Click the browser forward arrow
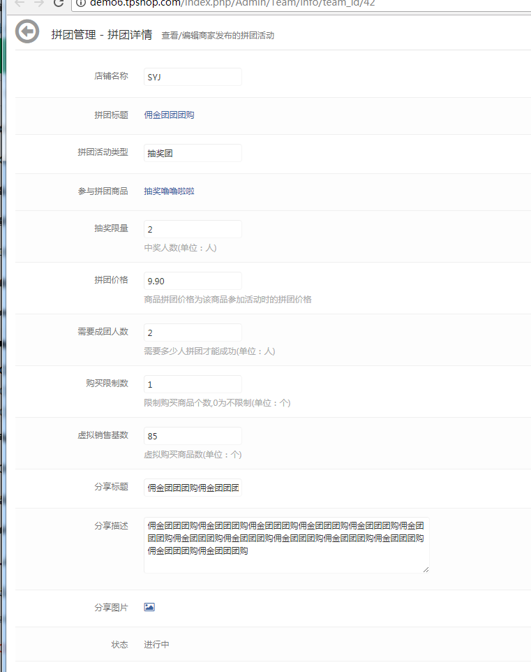Viewport: 531px width, 672px height. [x=39, y=3]
